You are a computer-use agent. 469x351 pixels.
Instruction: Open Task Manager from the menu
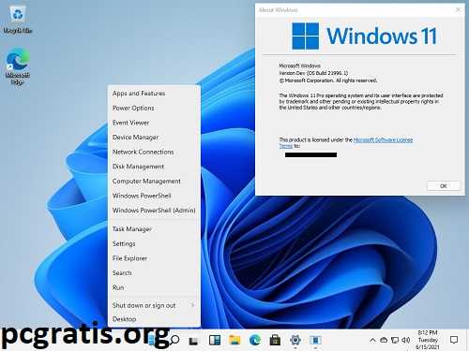(155, 229)
